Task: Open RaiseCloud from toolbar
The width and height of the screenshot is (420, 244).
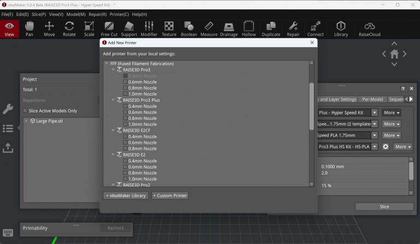Action: tap(369, 29)
